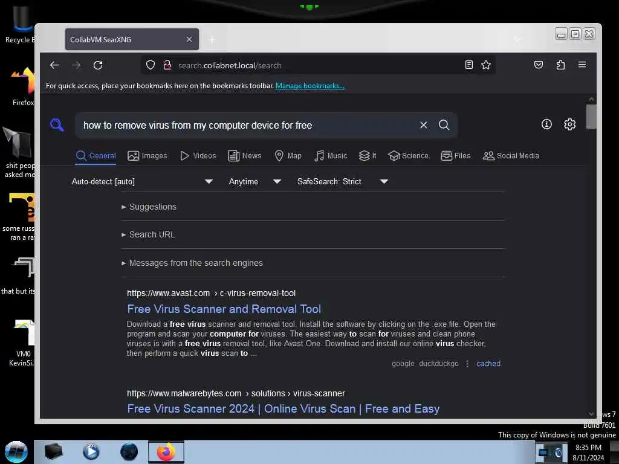Switch to the General search tab
This screenshot has height=464, width=619.
point(96,156)
